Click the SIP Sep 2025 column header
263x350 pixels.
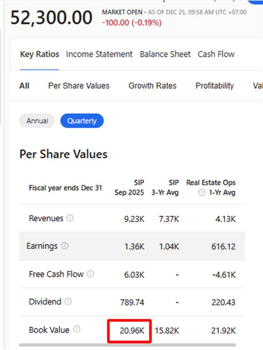(129, 188)
